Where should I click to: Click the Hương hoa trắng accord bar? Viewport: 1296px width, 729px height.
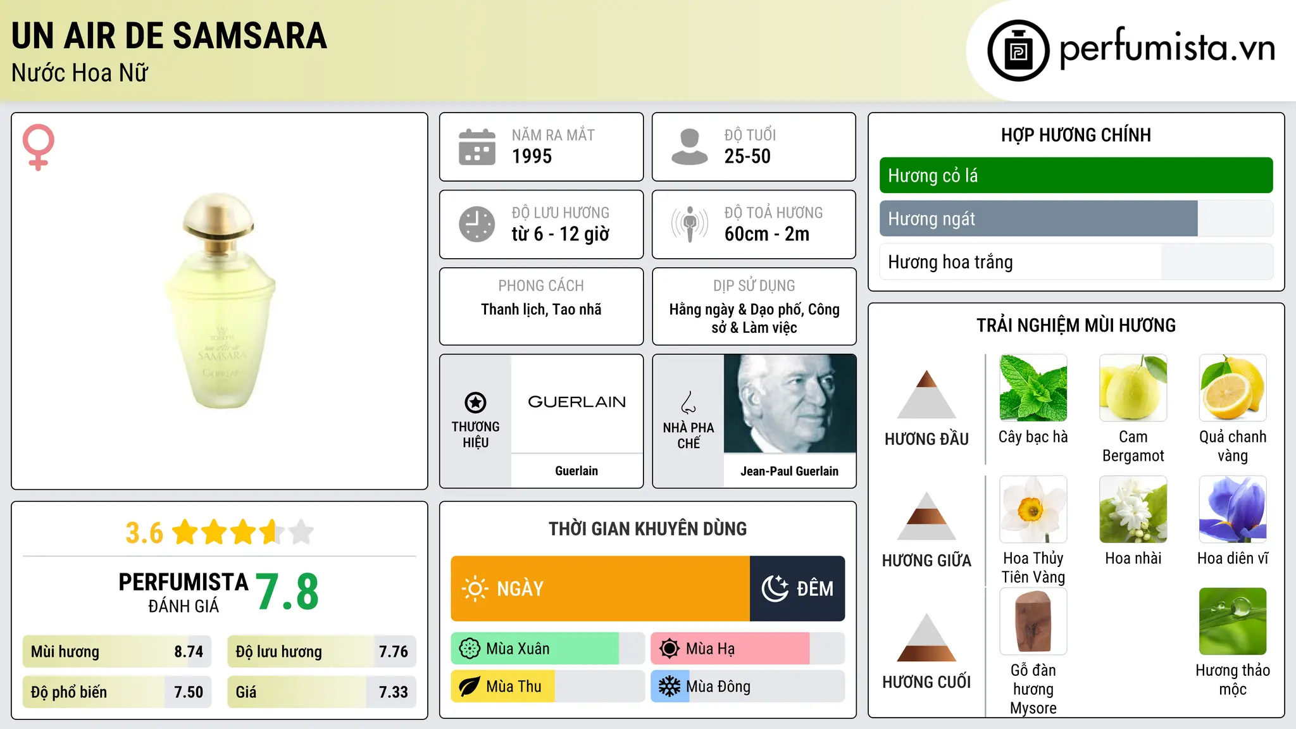(x=1076, y=262)
